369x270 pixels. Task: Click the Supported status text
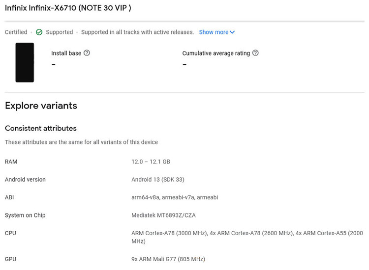59,32
